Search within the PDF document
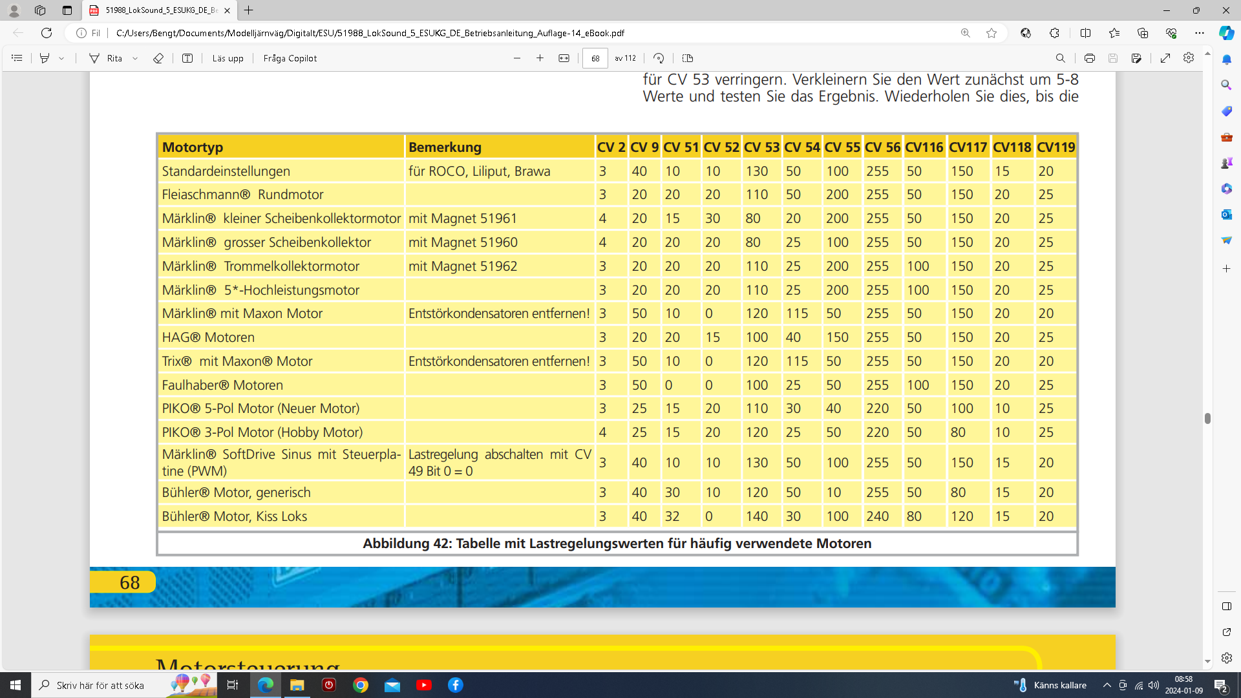Viewport: 1241px width, 698px height. click(1061, 58)
